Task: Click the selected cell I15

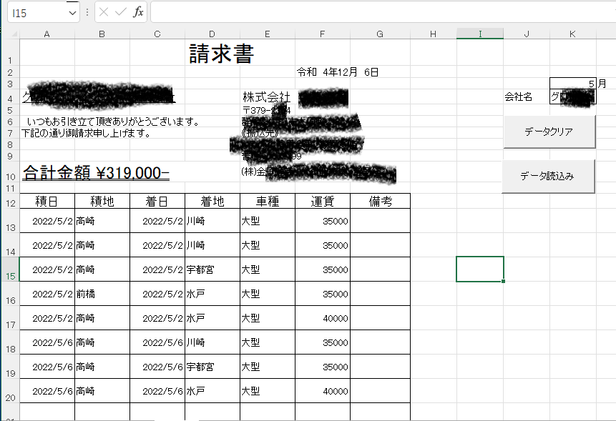Action: (479, 269)
